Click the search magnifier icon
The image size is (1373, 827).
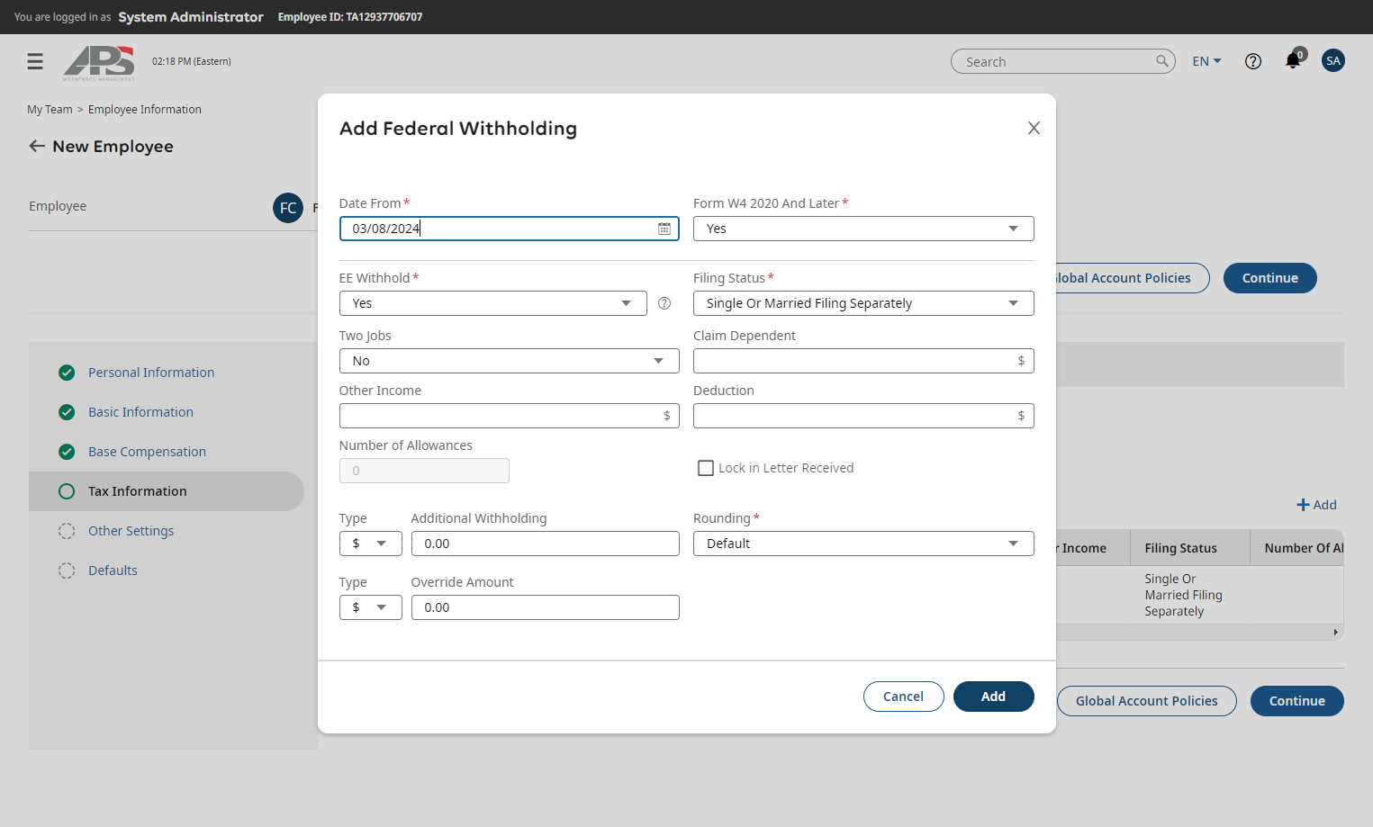pyautogui.click(x=1162, y=61)
